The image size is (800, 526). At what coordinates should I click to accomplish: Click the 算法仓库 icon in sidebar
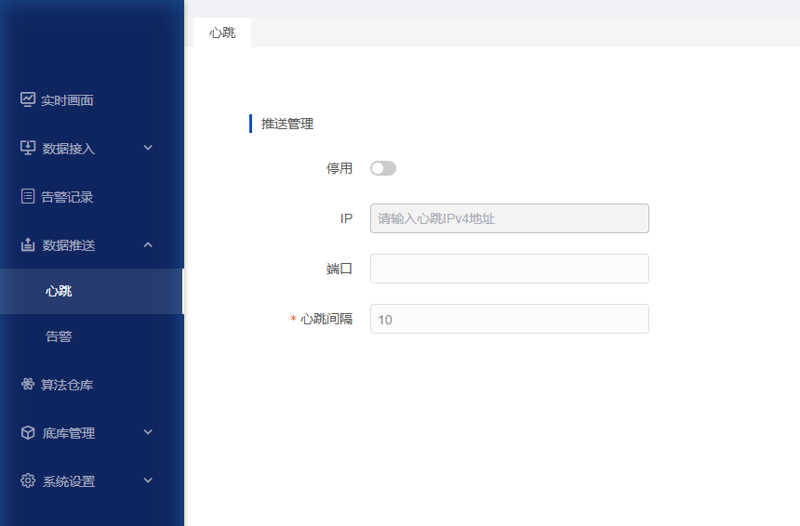click(x=28, y=385)
